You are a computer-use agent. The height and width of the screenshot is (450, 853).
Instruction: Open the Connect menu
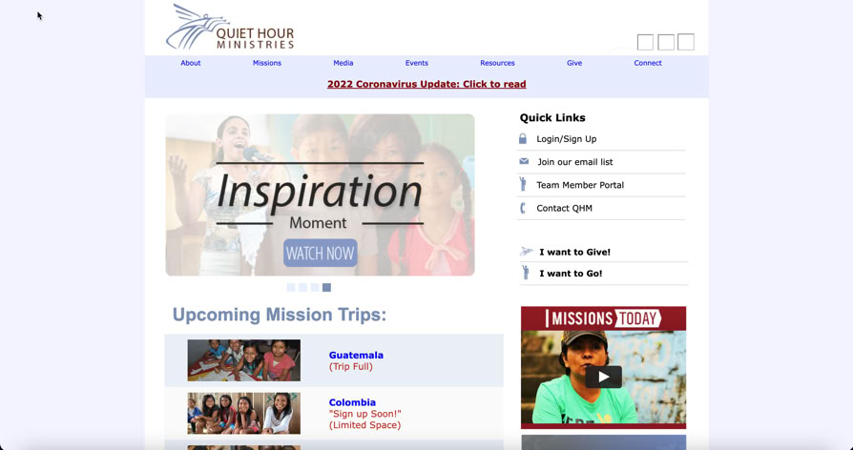coord(648,63)
